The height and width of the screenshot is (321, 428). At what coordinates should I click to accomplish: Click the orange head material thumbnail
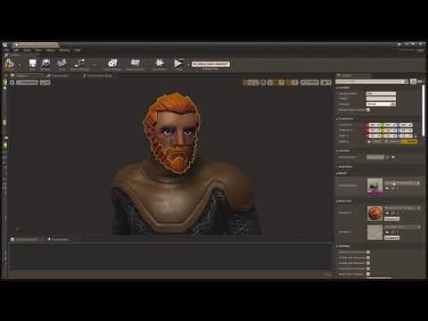374,213
